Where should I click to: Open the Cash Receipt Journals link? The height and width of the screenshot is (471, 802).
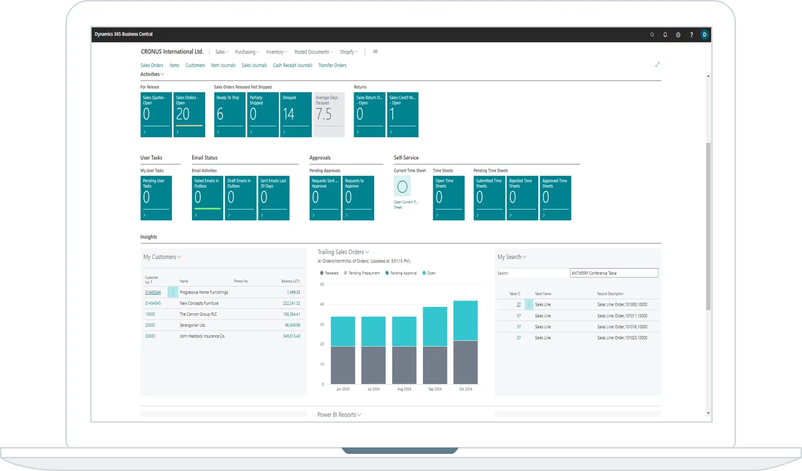(292, 65)
